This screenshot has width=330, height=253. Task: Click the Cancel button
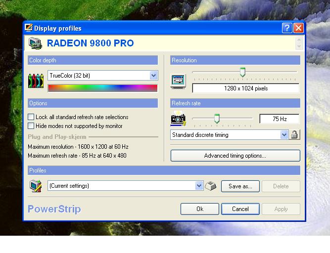coord(240,209)
